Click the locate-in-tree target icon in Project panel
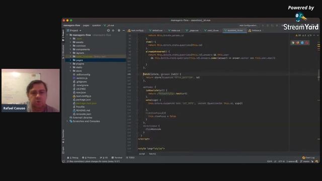The height and width of the screenshot is (181, 322). [x=108, y=30]
